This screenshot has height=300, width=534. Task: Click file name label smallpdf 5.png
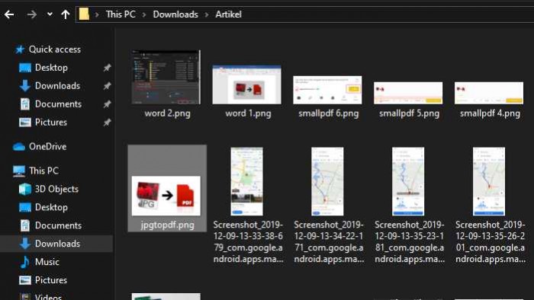pyautogui.click(x=410, y=113)
